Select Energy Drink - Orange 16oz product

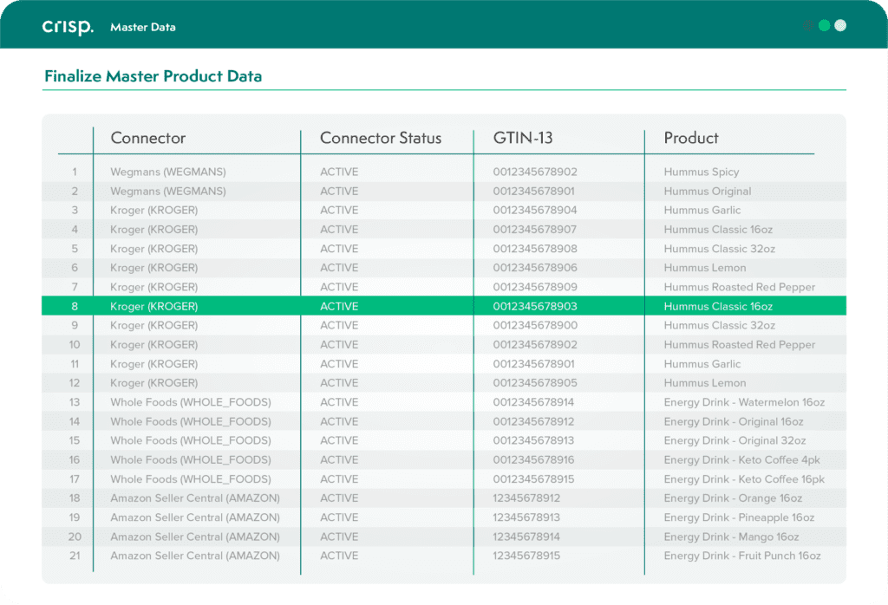coord(733,498)
